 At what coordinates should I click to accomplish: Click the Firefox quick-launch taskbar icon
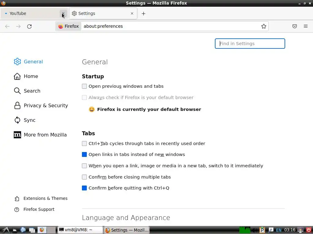point(42,230)
